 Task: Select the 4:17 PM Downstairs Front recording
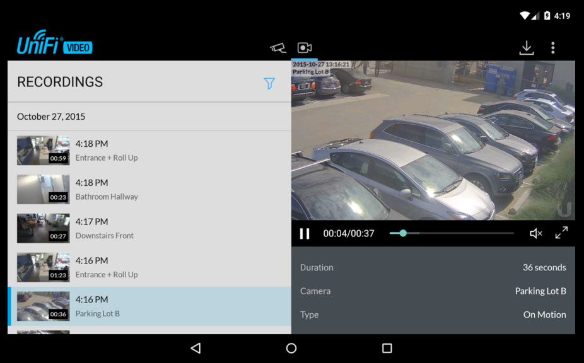tap(149, 228)
